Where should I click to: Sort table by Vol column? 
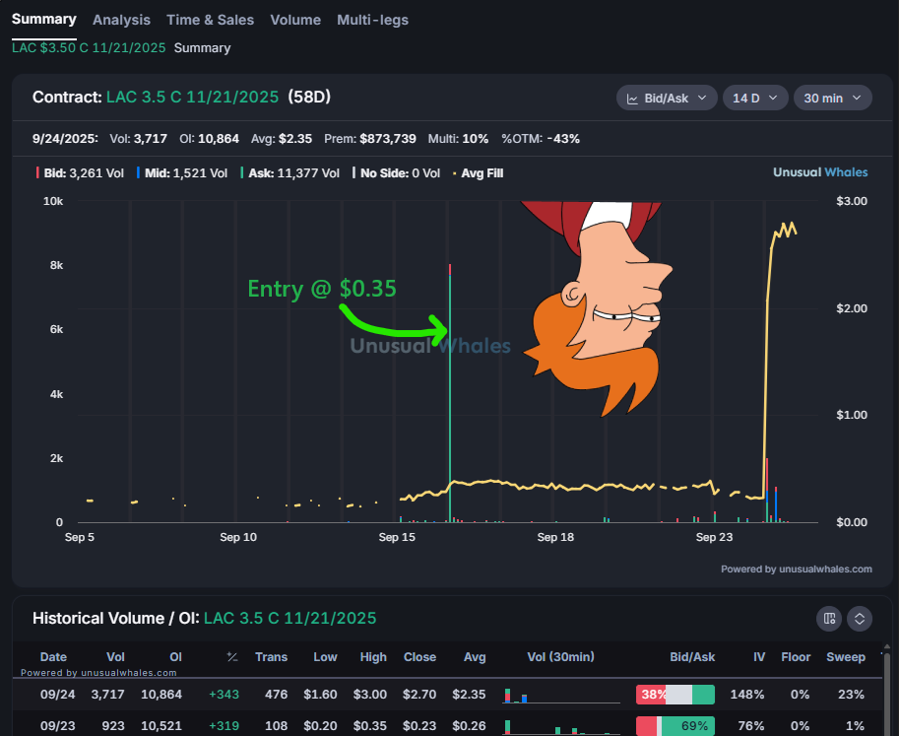point(115,657)
